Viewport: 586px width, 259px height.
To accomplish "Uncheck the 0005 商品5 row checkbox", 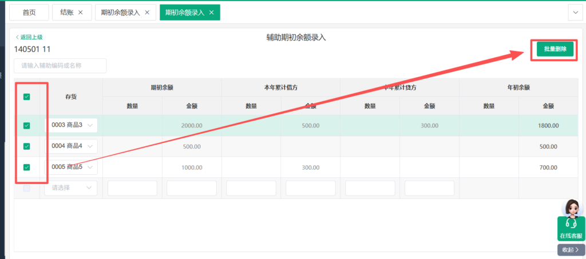I will (26, 168).
